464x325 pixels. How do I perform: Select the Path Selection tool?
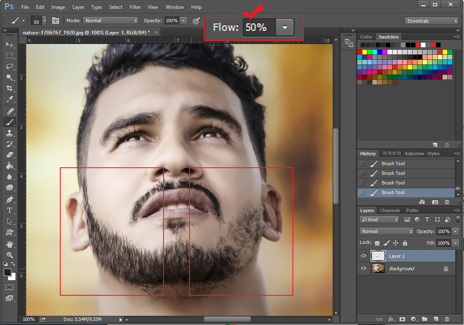[10, 221]
